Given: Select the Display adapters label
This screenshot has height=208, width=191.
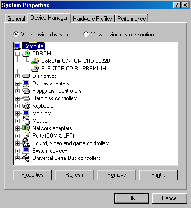Looking at the screenshot, I should [51, 83].
